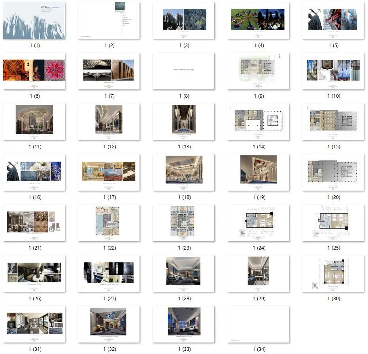The image size is (368, 354).
Task: Open the suite rendering thumbnail 1 (32)
Action: 109,324
